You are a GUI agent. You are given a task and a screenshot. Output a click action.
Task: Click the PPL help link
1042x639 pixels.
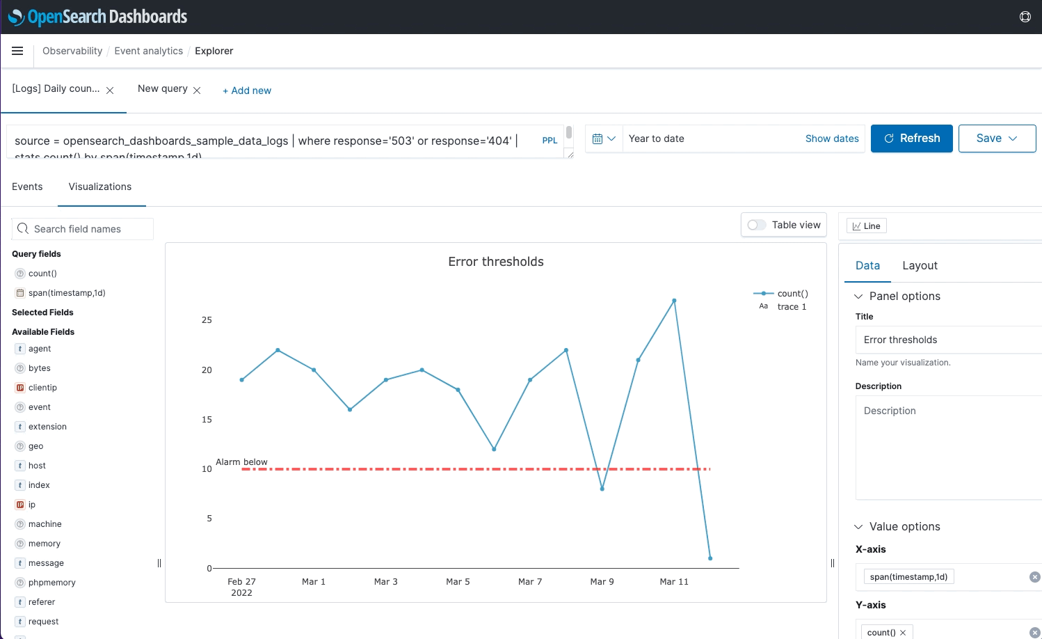click(550, 141)
